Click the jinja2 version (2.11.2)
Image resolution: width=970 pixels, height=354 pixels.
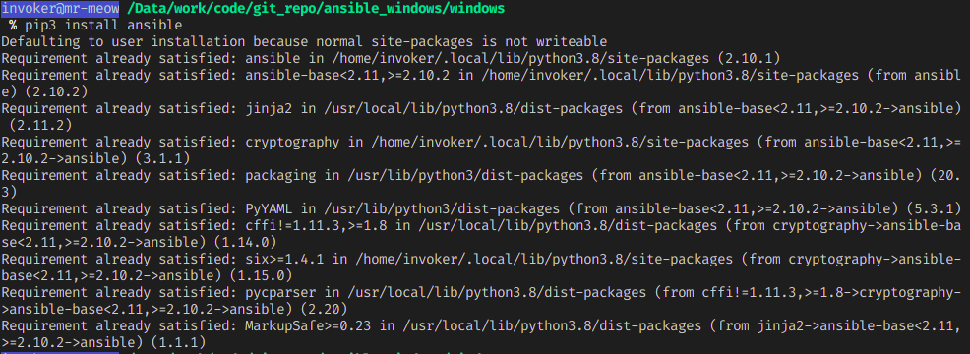pyautogui.click(x=41, y=125)
